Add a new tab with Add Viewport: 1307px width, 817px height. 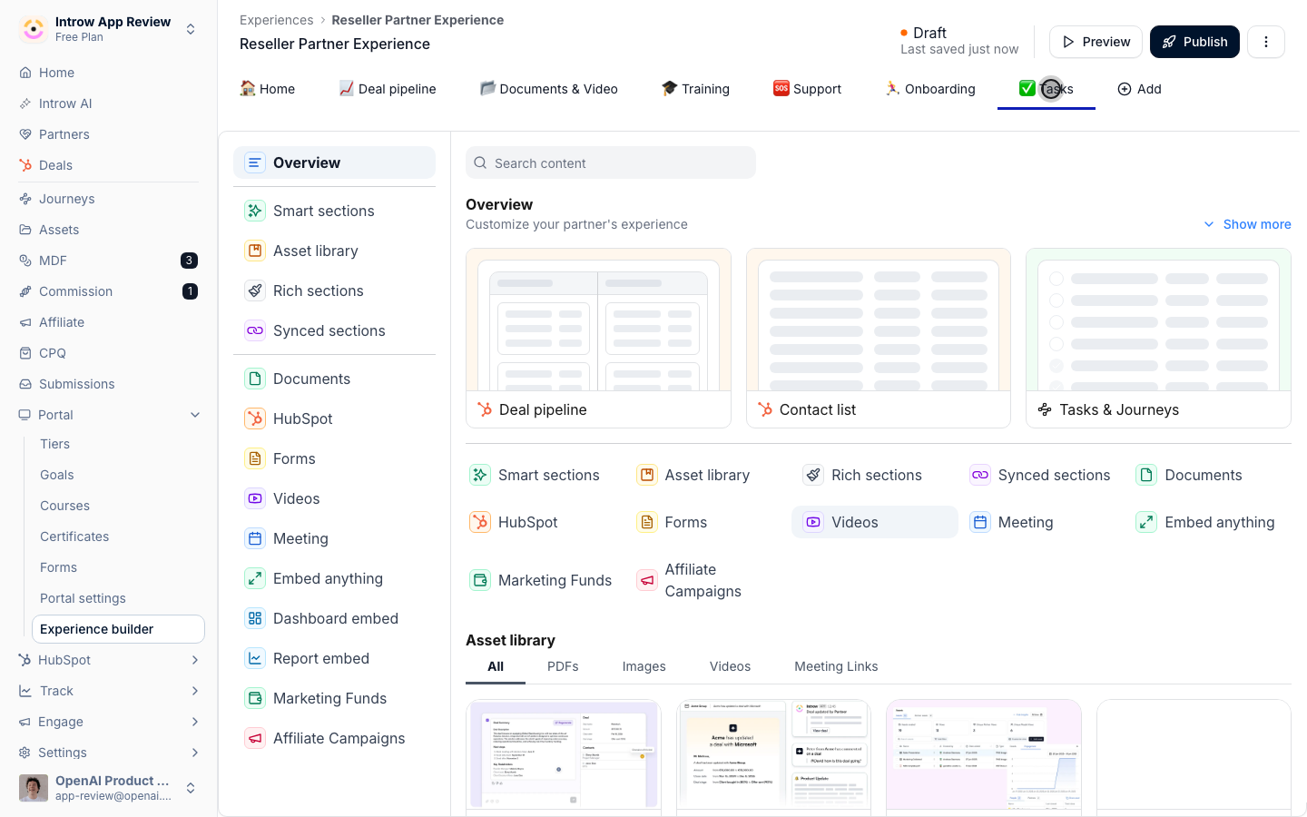tap(1139, 89)
